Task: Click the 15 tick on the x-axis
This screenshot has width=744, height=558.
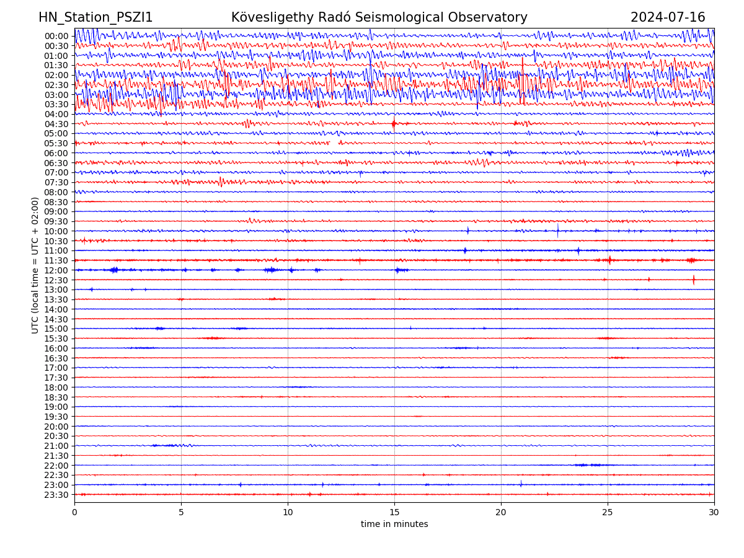Action: [394, 513]
